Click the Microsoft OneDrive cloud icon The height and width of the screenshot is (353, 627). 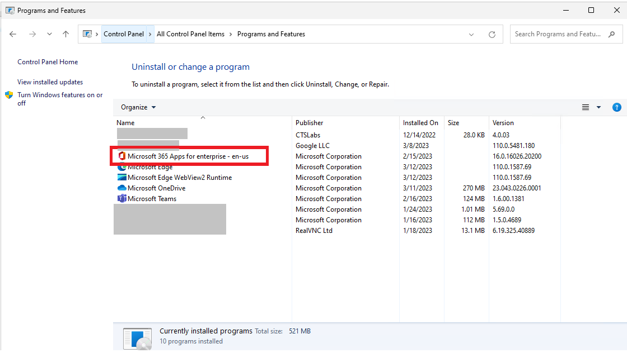(123, 188)
